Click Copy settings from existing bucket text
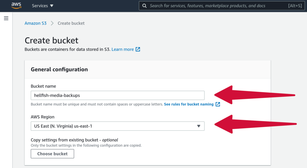 74,140
